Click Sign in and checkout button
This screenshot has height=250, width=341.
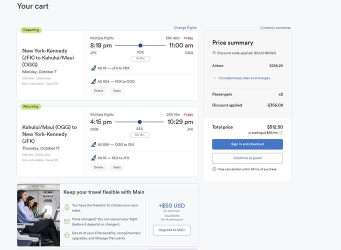[x=247, y=144]
